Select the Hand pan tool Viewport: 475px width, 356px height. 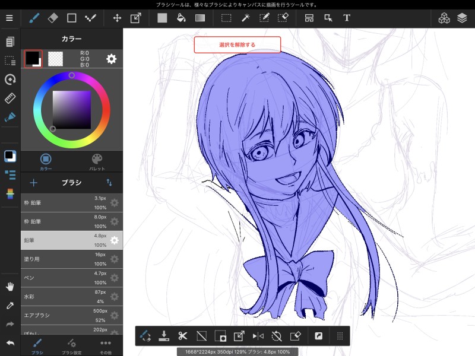10,287
